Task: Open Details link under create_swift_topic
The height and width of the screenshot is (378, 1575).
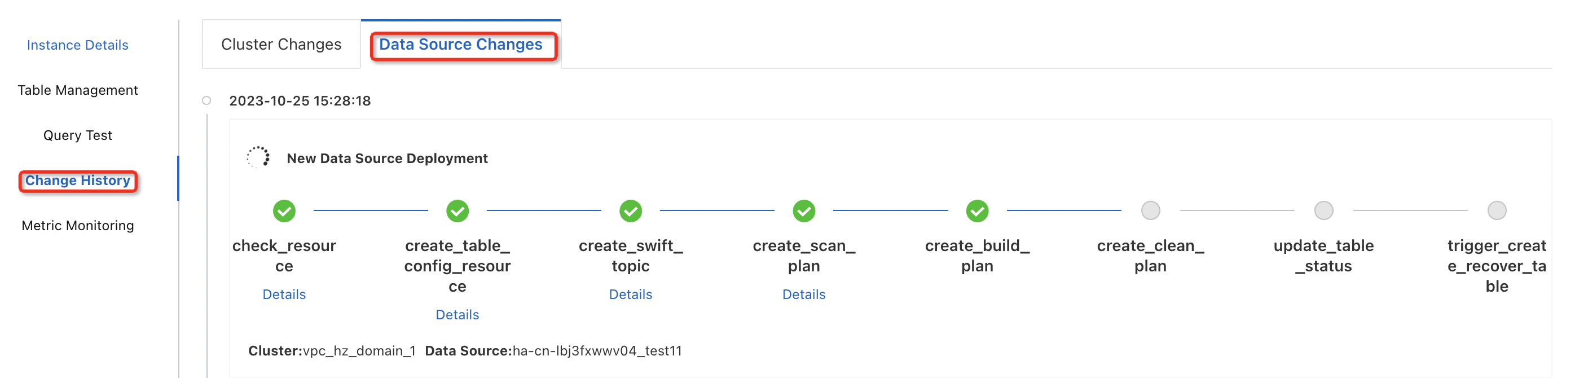Action: pos(630,294)
